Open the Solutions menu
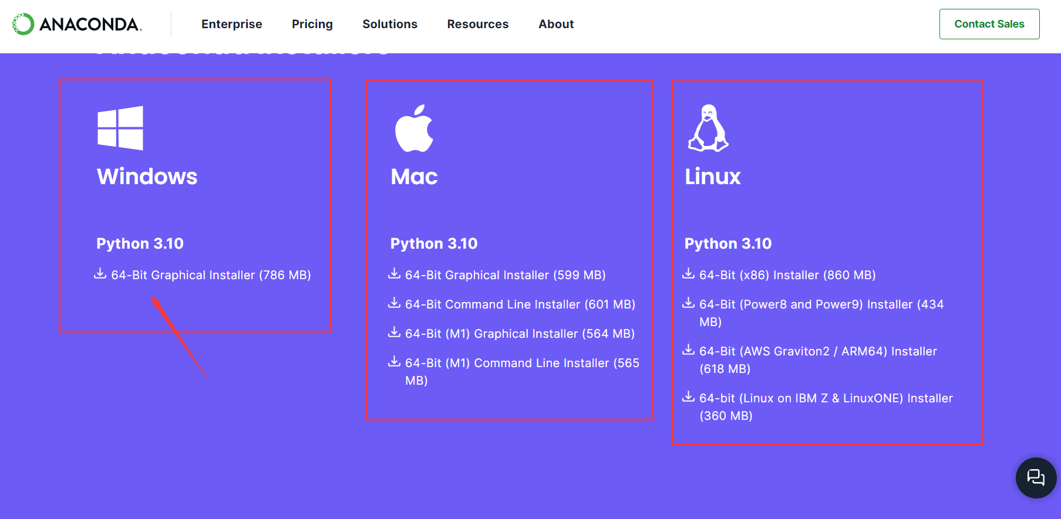The width and height of the screenshot is (1061, 519). coord(390,24)
